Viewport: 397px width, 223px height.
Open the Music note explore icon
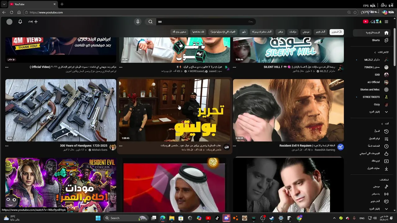[386, 187]
